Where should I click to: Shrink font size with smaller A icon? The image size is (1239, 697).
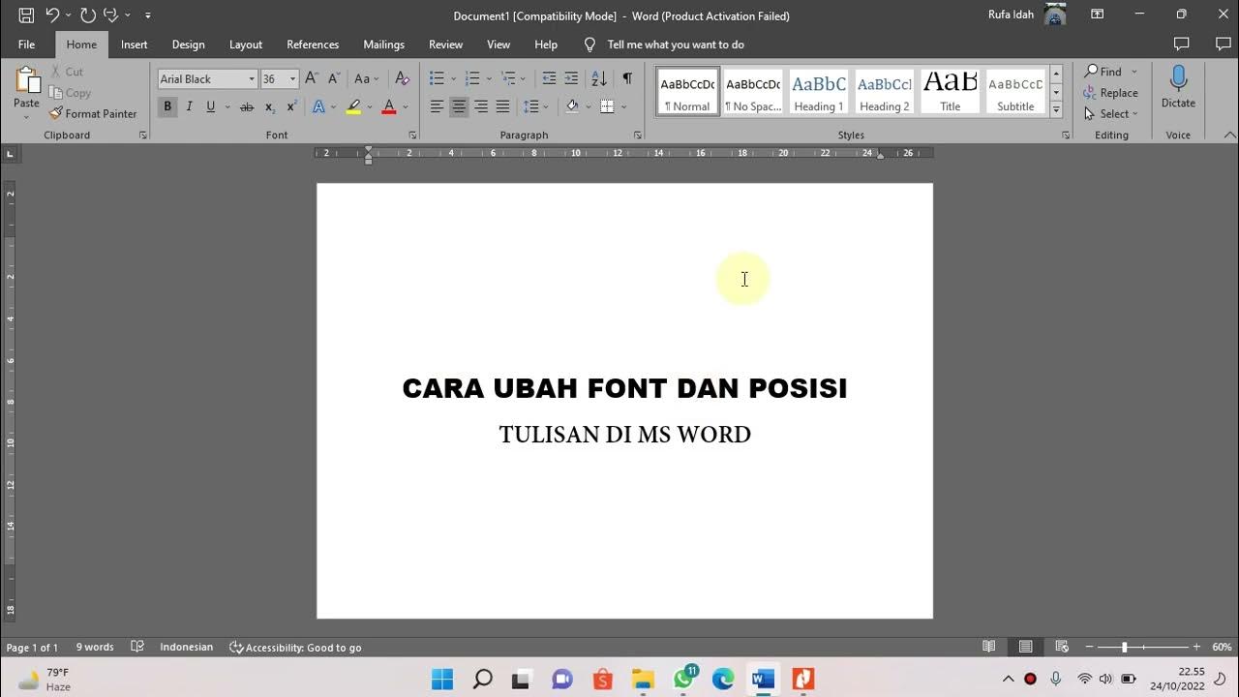334,78
